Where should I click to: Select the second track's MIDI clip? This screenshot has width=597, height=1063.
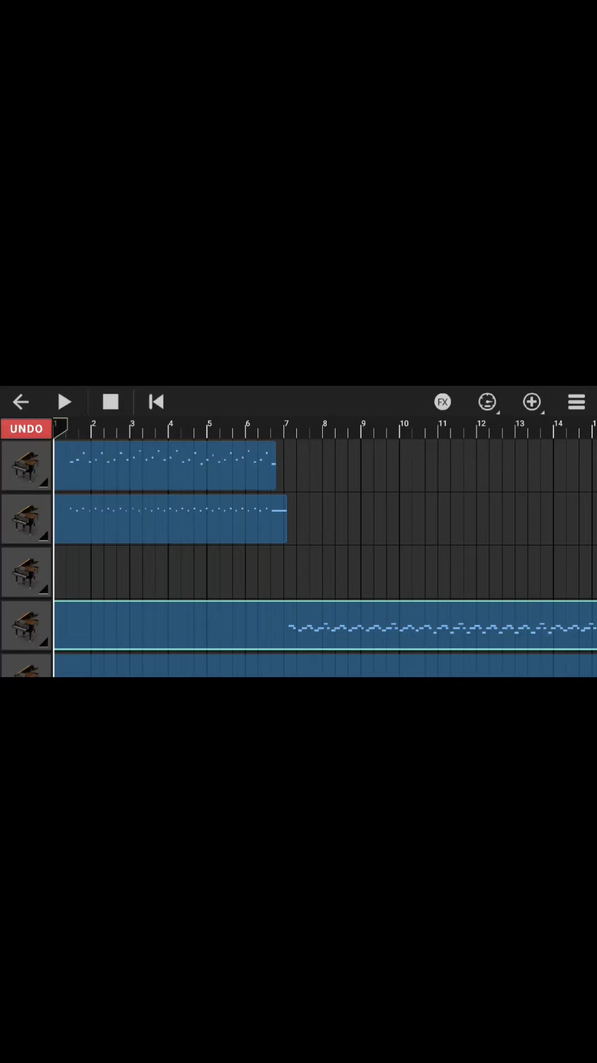tap(170, 519)
